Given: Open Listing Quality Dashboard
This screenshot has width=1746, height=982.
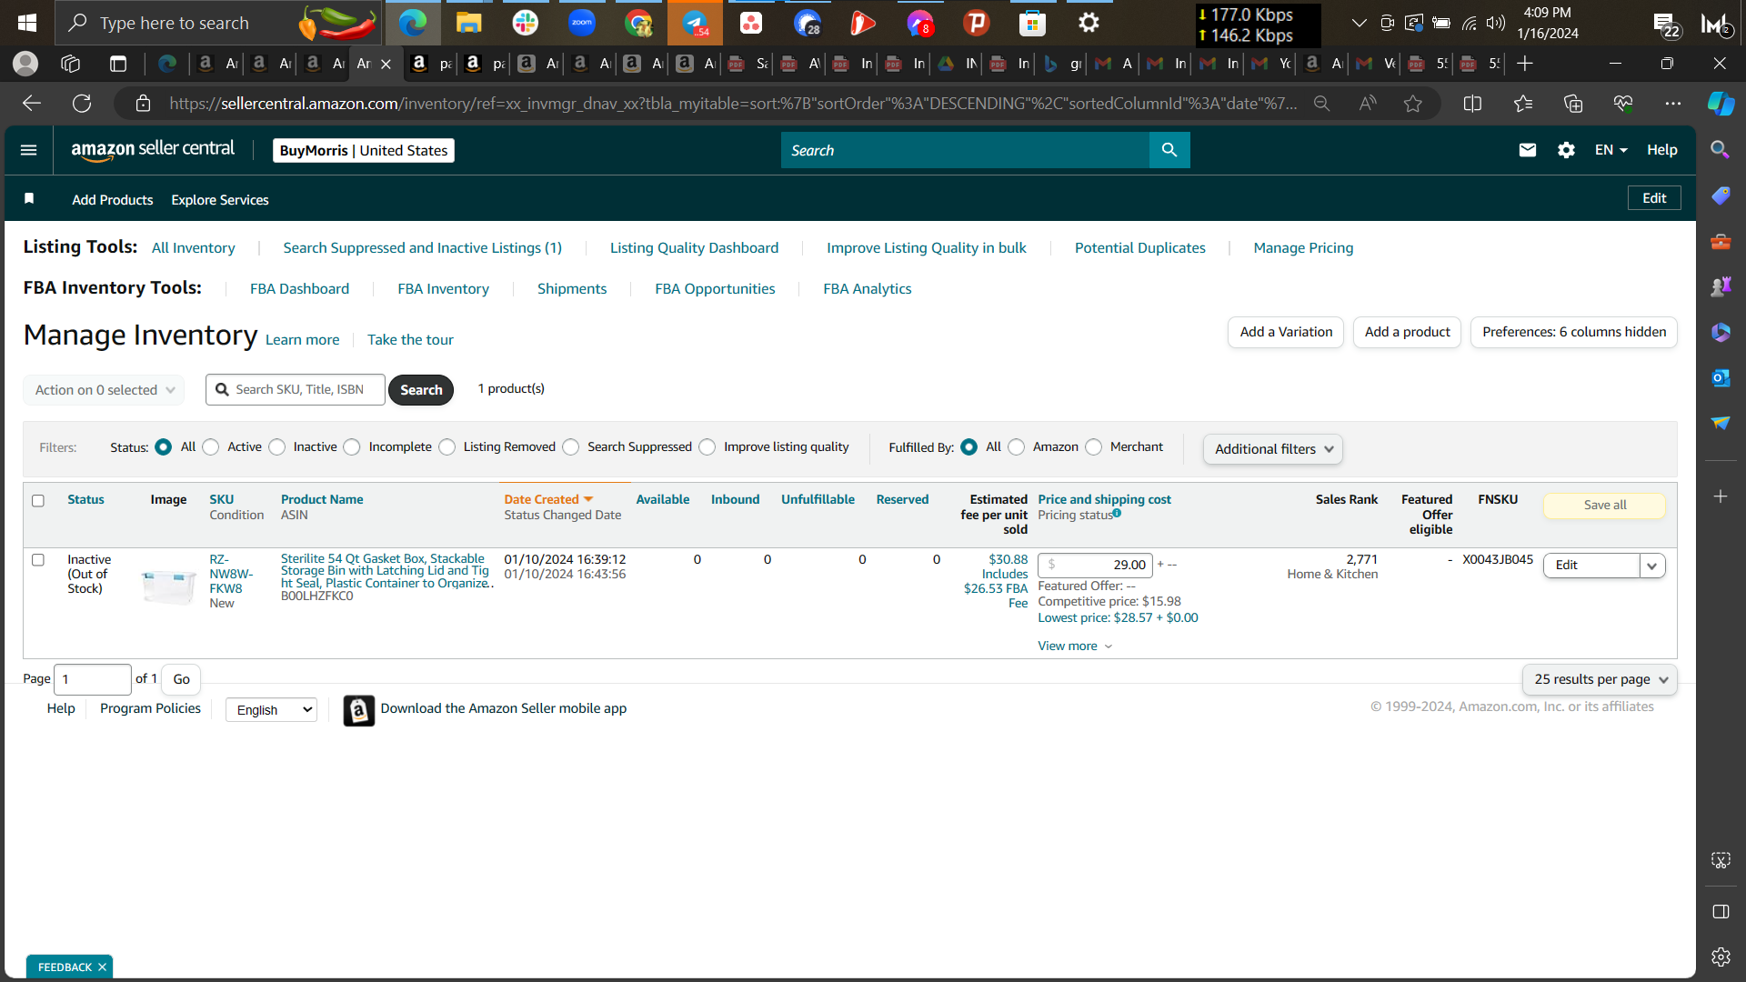Looking at the screenshot, I should tap(694, 248).
